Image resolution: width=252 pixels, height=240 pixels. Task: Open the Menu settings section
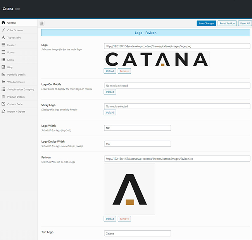point(19,60)
